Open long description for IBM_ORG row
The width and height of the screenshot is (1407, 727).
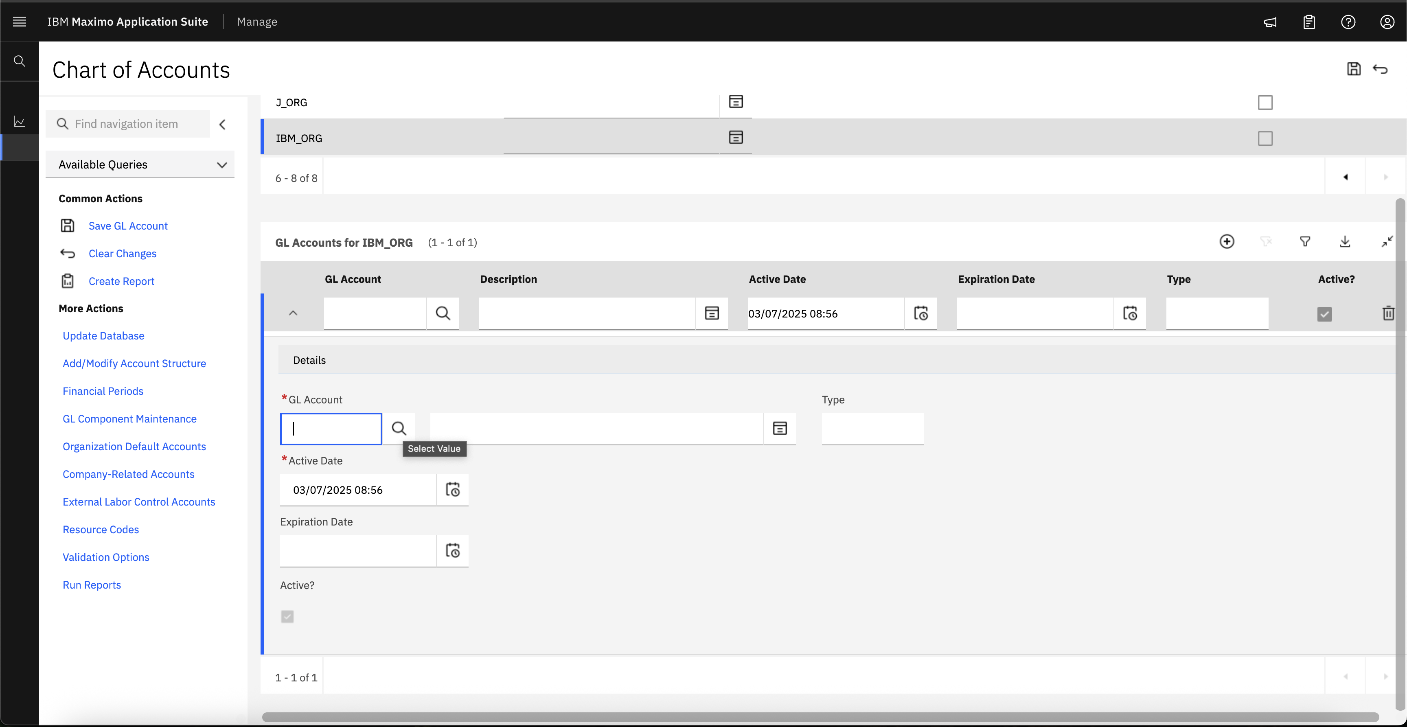tap(736, 138)
